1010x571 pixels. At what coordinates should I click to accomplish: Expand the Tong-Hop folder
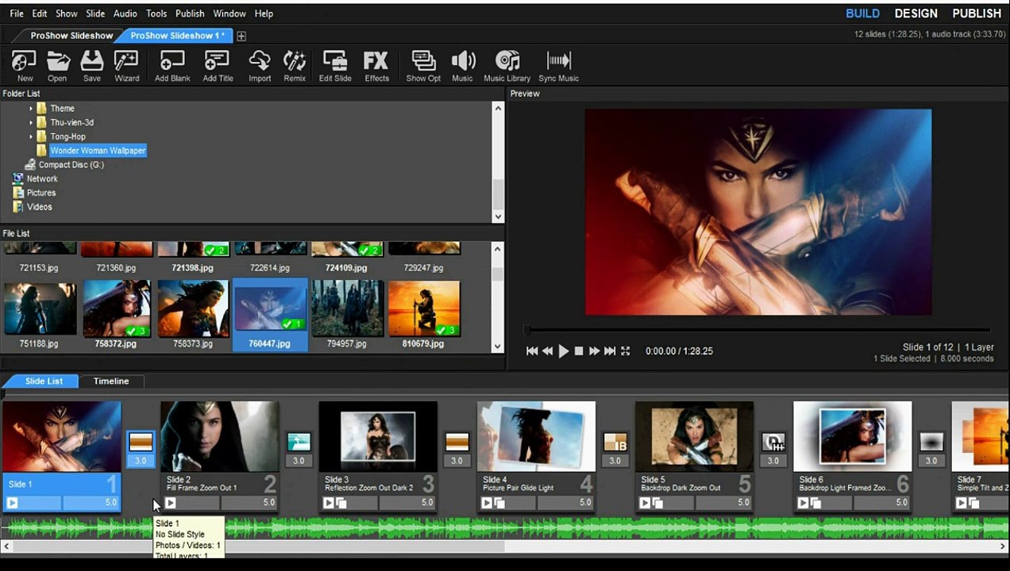31,136
